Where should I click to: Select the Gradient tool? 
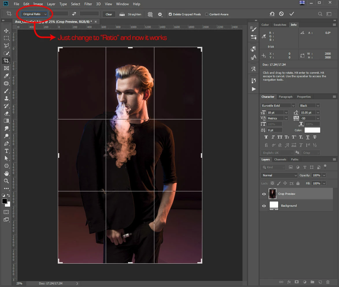(6, 121)
